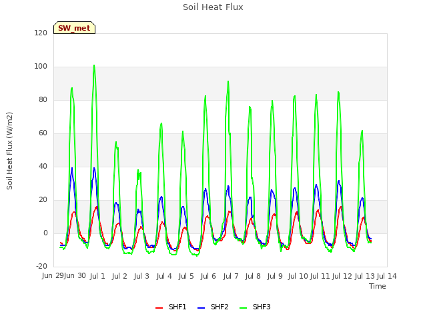Click the Jul 7 x-axis tick label
Screen dimensions: 427x320
click(x=231, y=276)
